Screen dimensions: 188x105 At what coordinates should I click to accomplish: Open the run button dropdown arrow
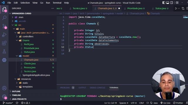pyautogui.click(x=179, y=8)
